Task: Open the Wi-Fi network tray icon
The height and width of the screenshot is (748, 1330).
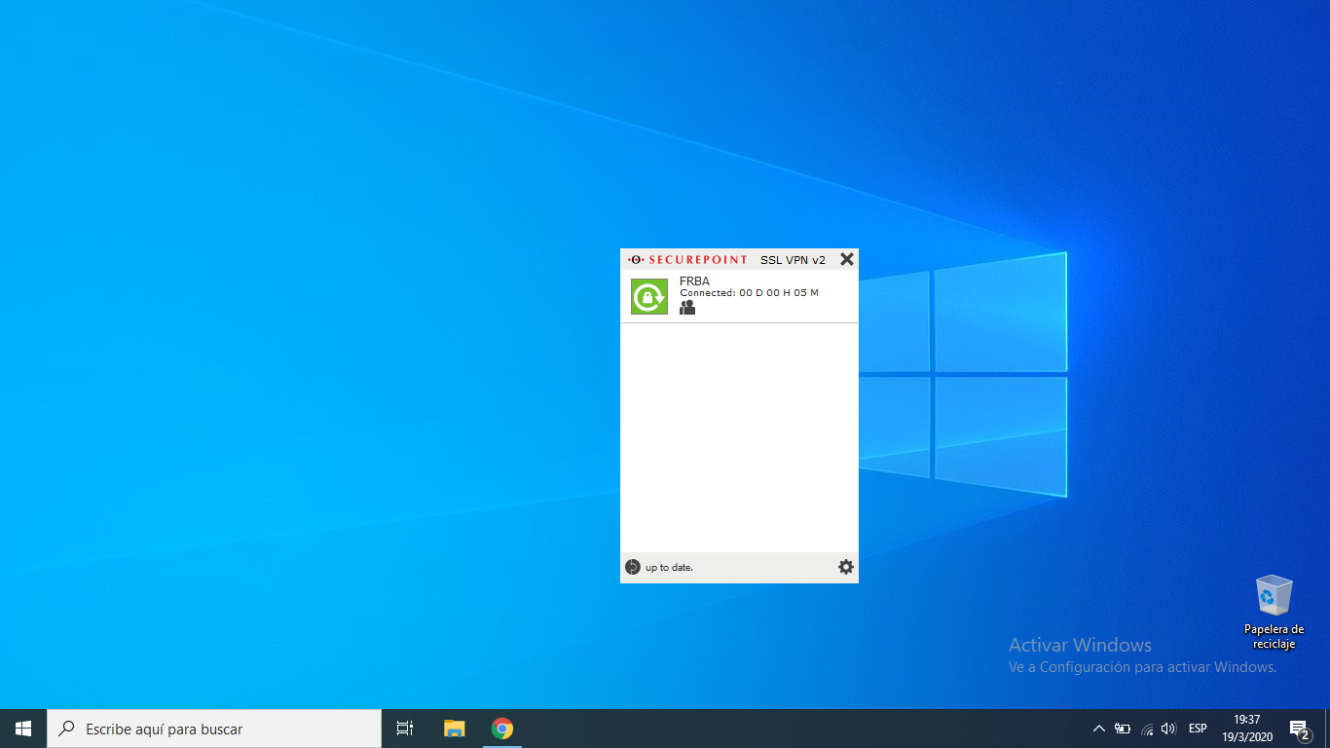Action: click(x=1147, y=729)
